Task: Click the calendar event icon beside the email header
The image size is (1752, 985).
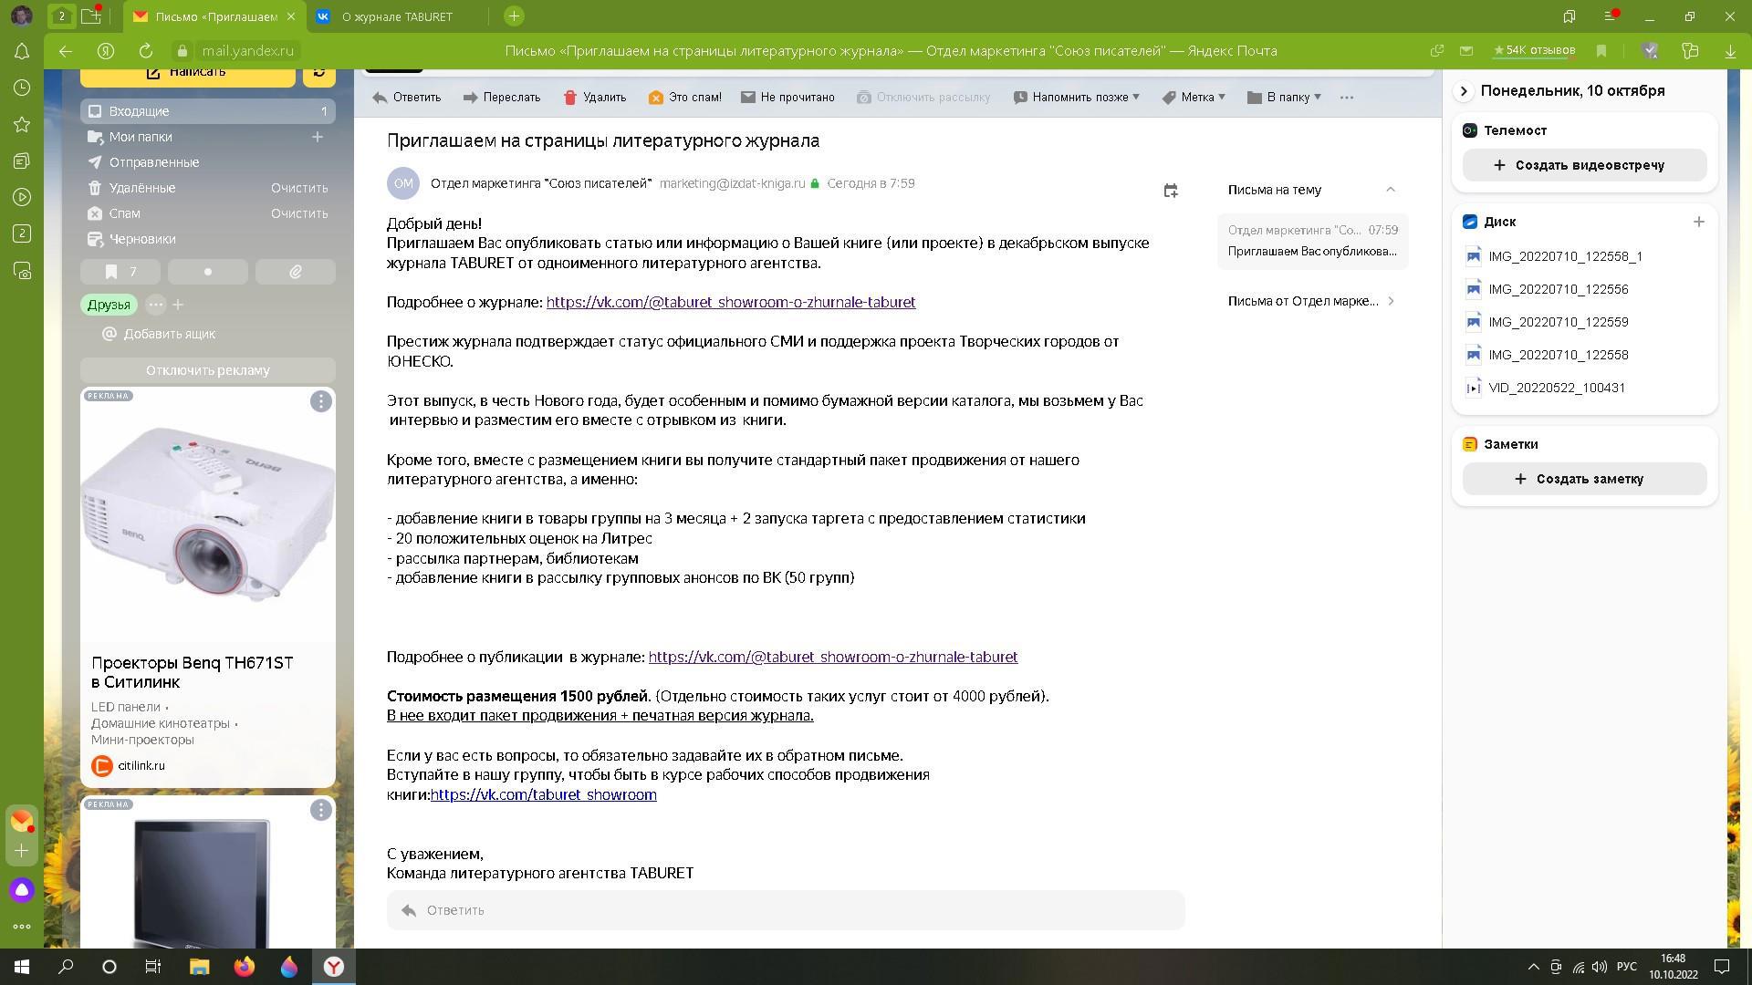Action: pos(1171,191)
